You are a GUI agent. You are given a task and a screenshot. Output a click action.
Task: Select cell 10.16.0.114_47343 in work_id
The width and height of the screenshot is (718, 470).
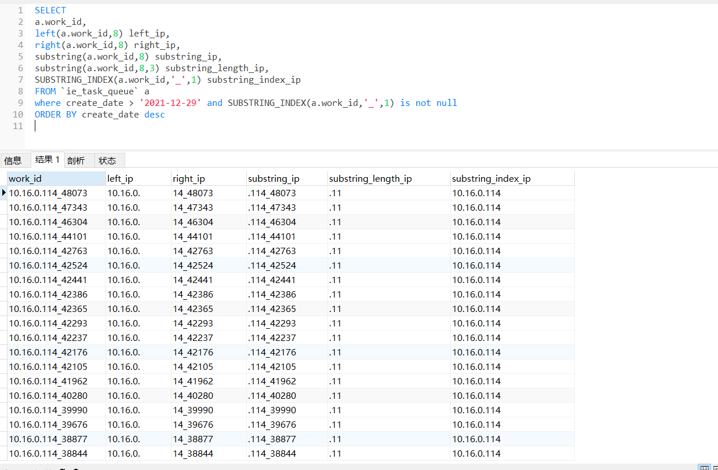tap(56, 207)
